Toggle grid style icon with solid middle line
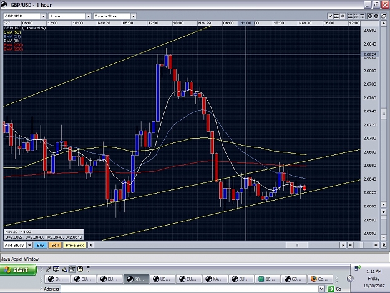 coord(356,16)
